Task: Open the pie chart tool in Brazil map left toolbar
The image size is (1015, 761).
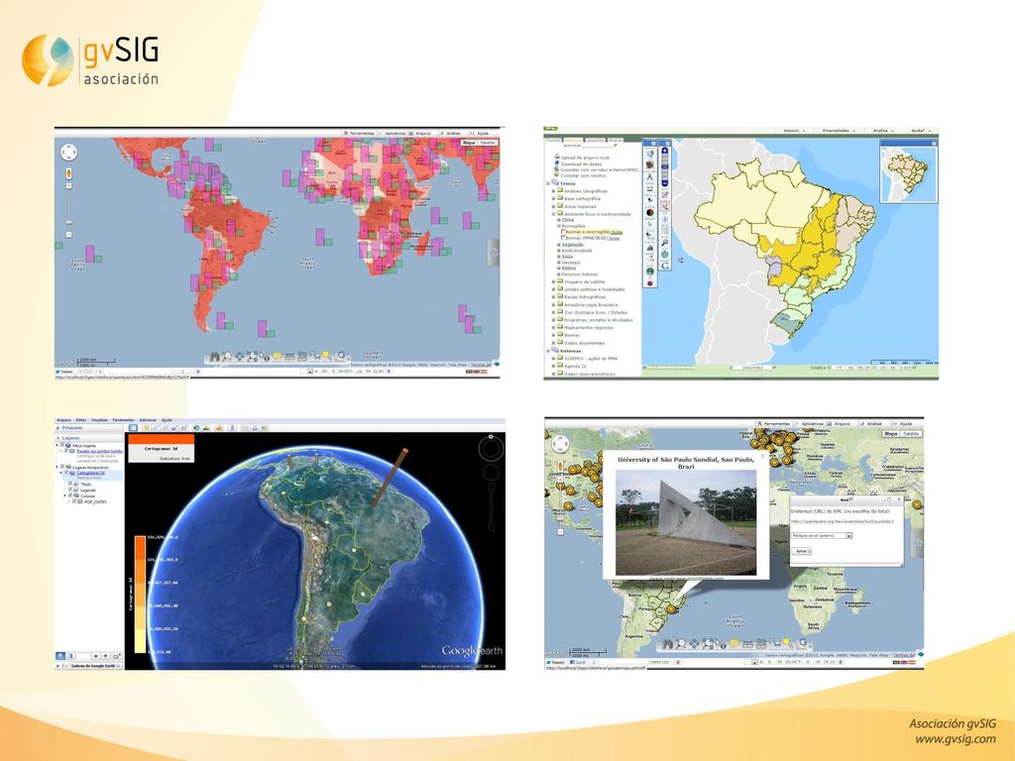Action: click(650, 213)
